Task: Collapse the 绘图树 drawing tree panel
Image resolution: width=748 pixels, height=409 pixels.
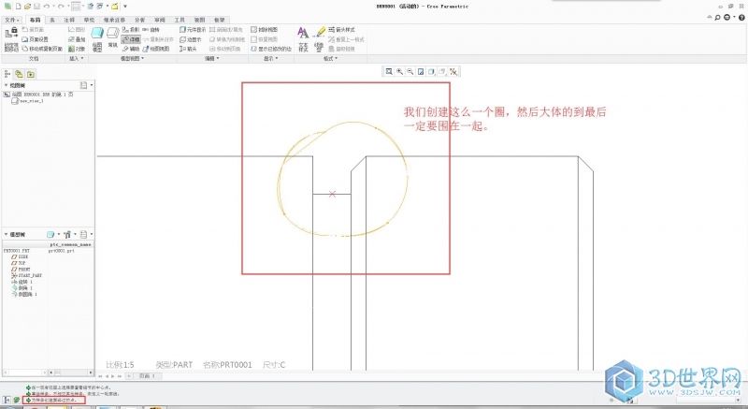Action: (7, 85)
